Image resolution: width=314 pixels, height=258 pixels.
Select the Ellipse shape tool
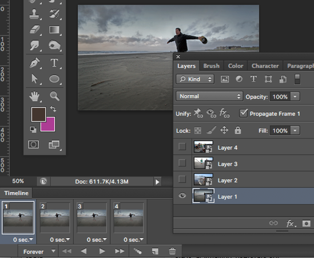pos(54,79)
